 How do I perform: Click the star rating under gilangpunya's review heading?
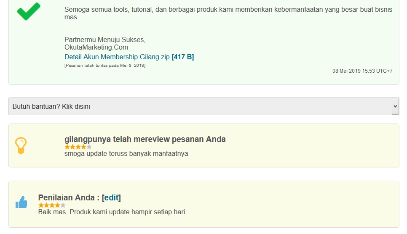point(78,147)
